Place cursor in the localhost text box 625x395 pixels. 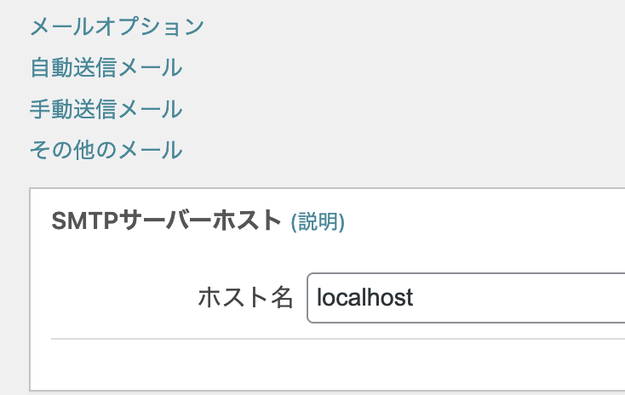(466, 298)
